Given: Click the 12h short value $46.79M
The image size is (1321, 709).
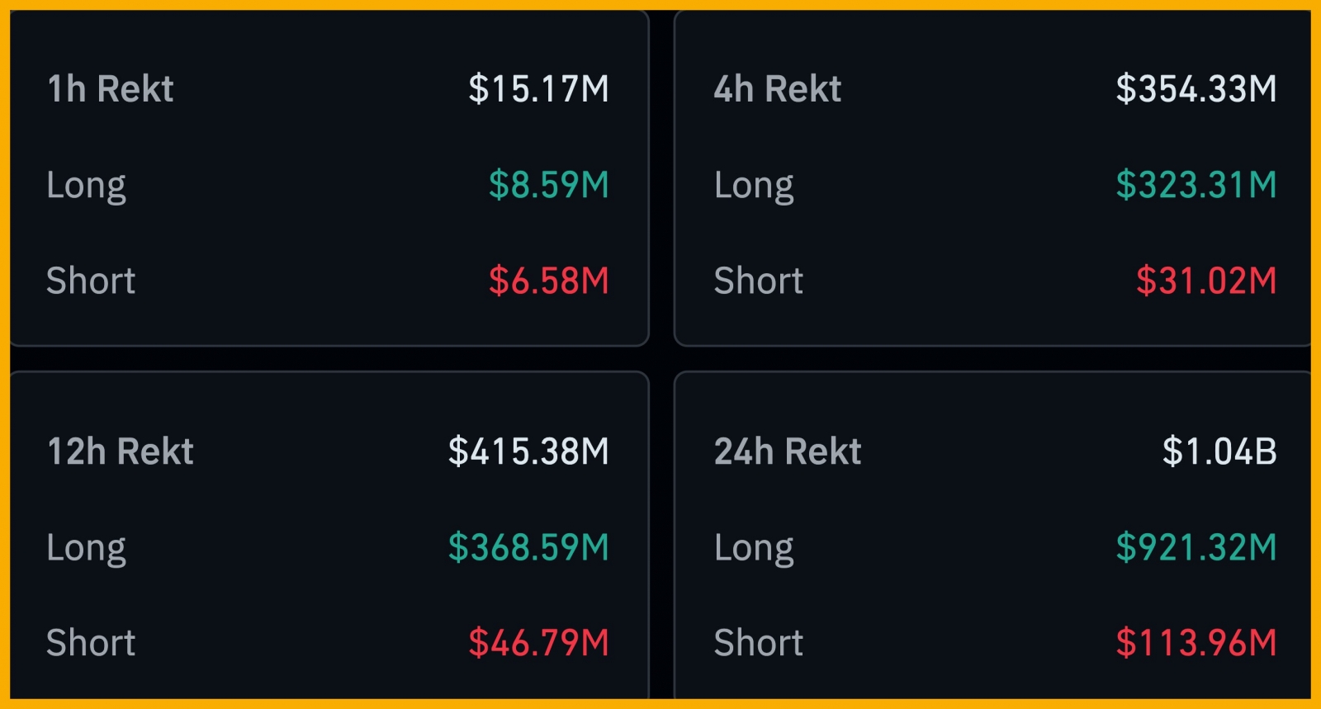Looking at the screenshot, I should 538,643.
